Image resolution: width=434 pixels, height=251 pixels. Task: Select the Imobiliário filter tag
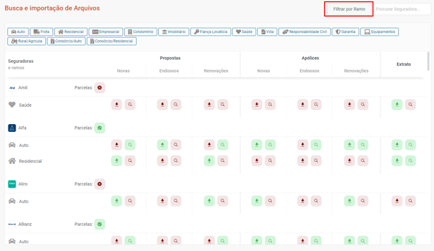pyautogui.click(x=174, y=32)
